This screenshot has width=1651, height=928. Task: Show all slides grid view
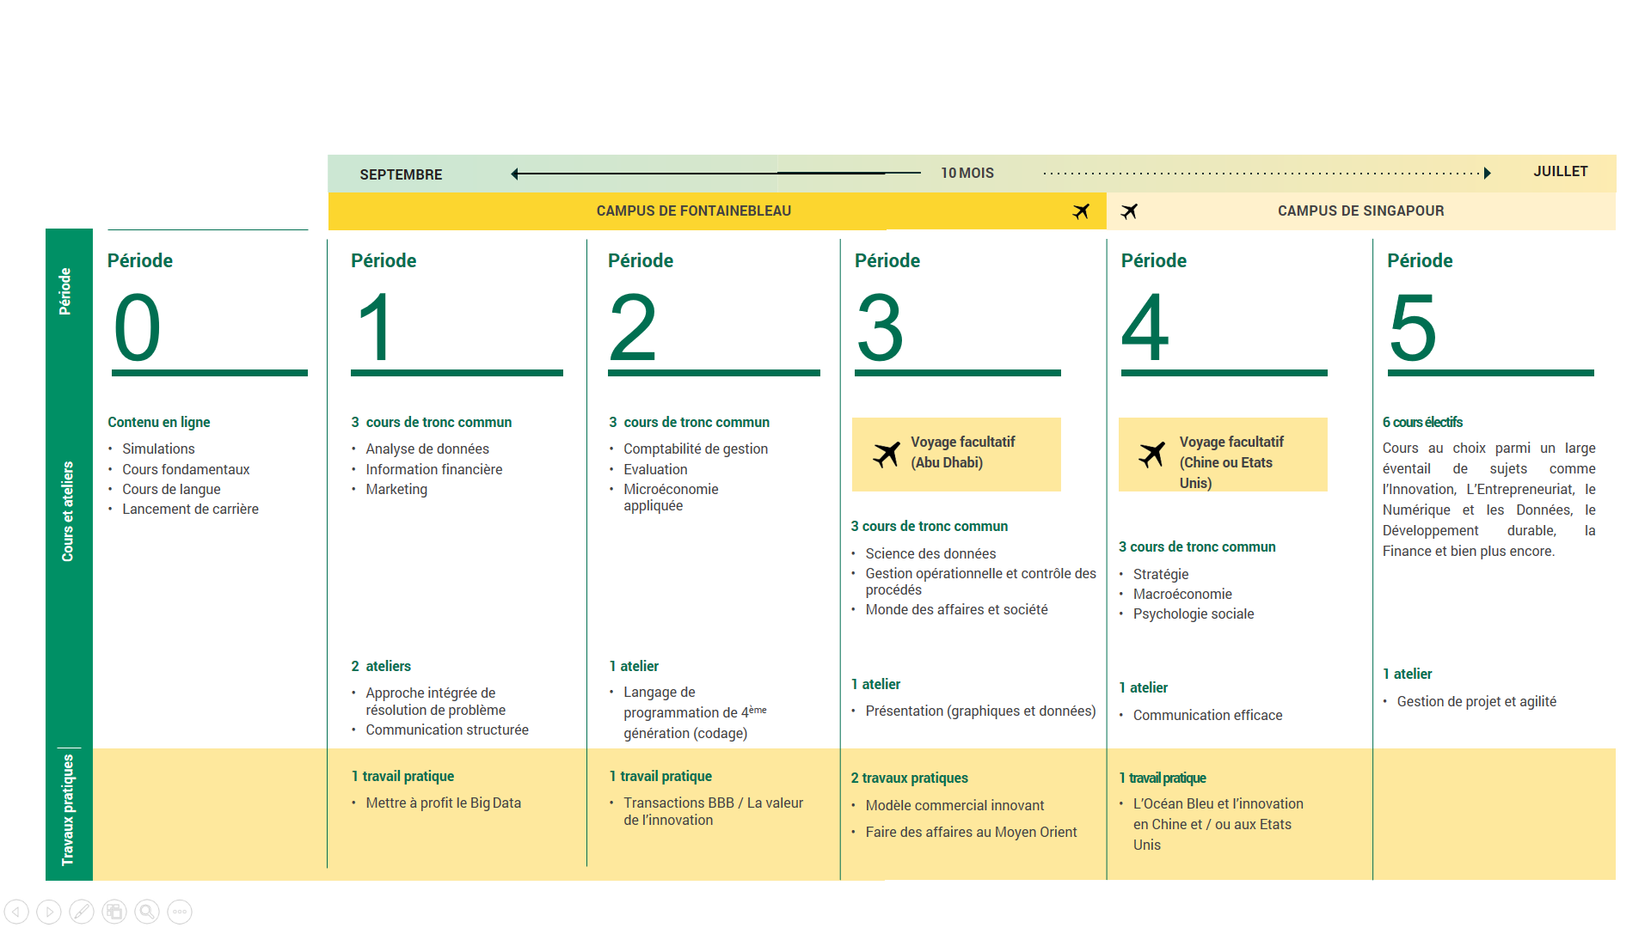click(x=114, y=912)
